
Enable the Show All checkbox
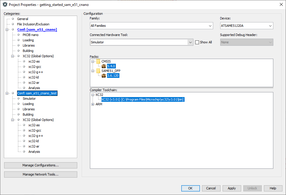point(197,42)
